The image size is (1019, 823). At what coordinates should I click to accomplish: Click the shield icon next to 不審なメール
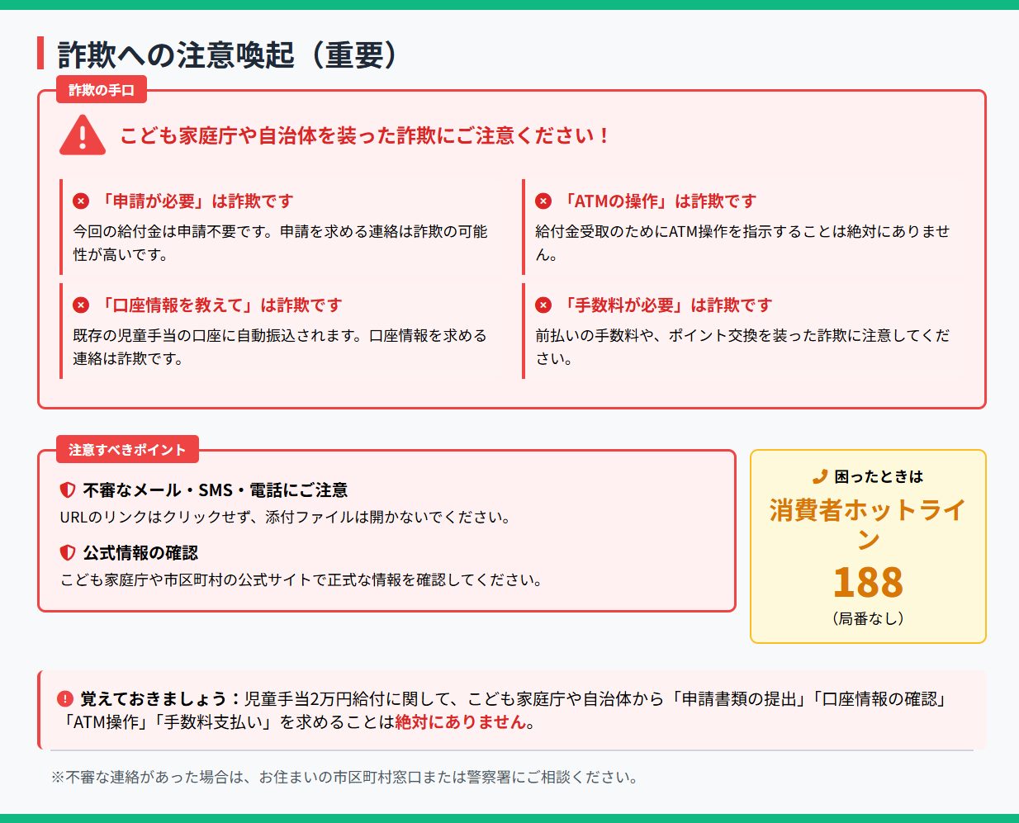[x=68, y=490]
